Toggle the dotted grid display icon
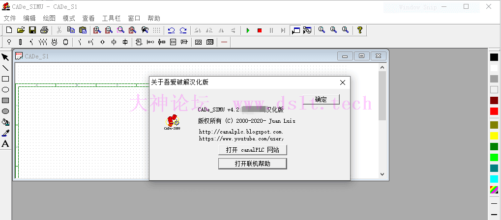501x220 pixels. 156,30
